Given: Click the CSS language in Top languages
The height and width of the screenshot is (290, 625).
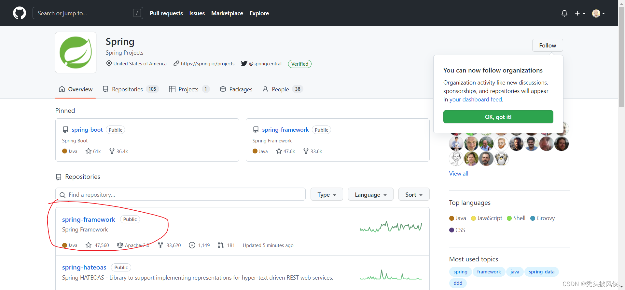Looking at the screenshot, I should [x=457, y=230].
